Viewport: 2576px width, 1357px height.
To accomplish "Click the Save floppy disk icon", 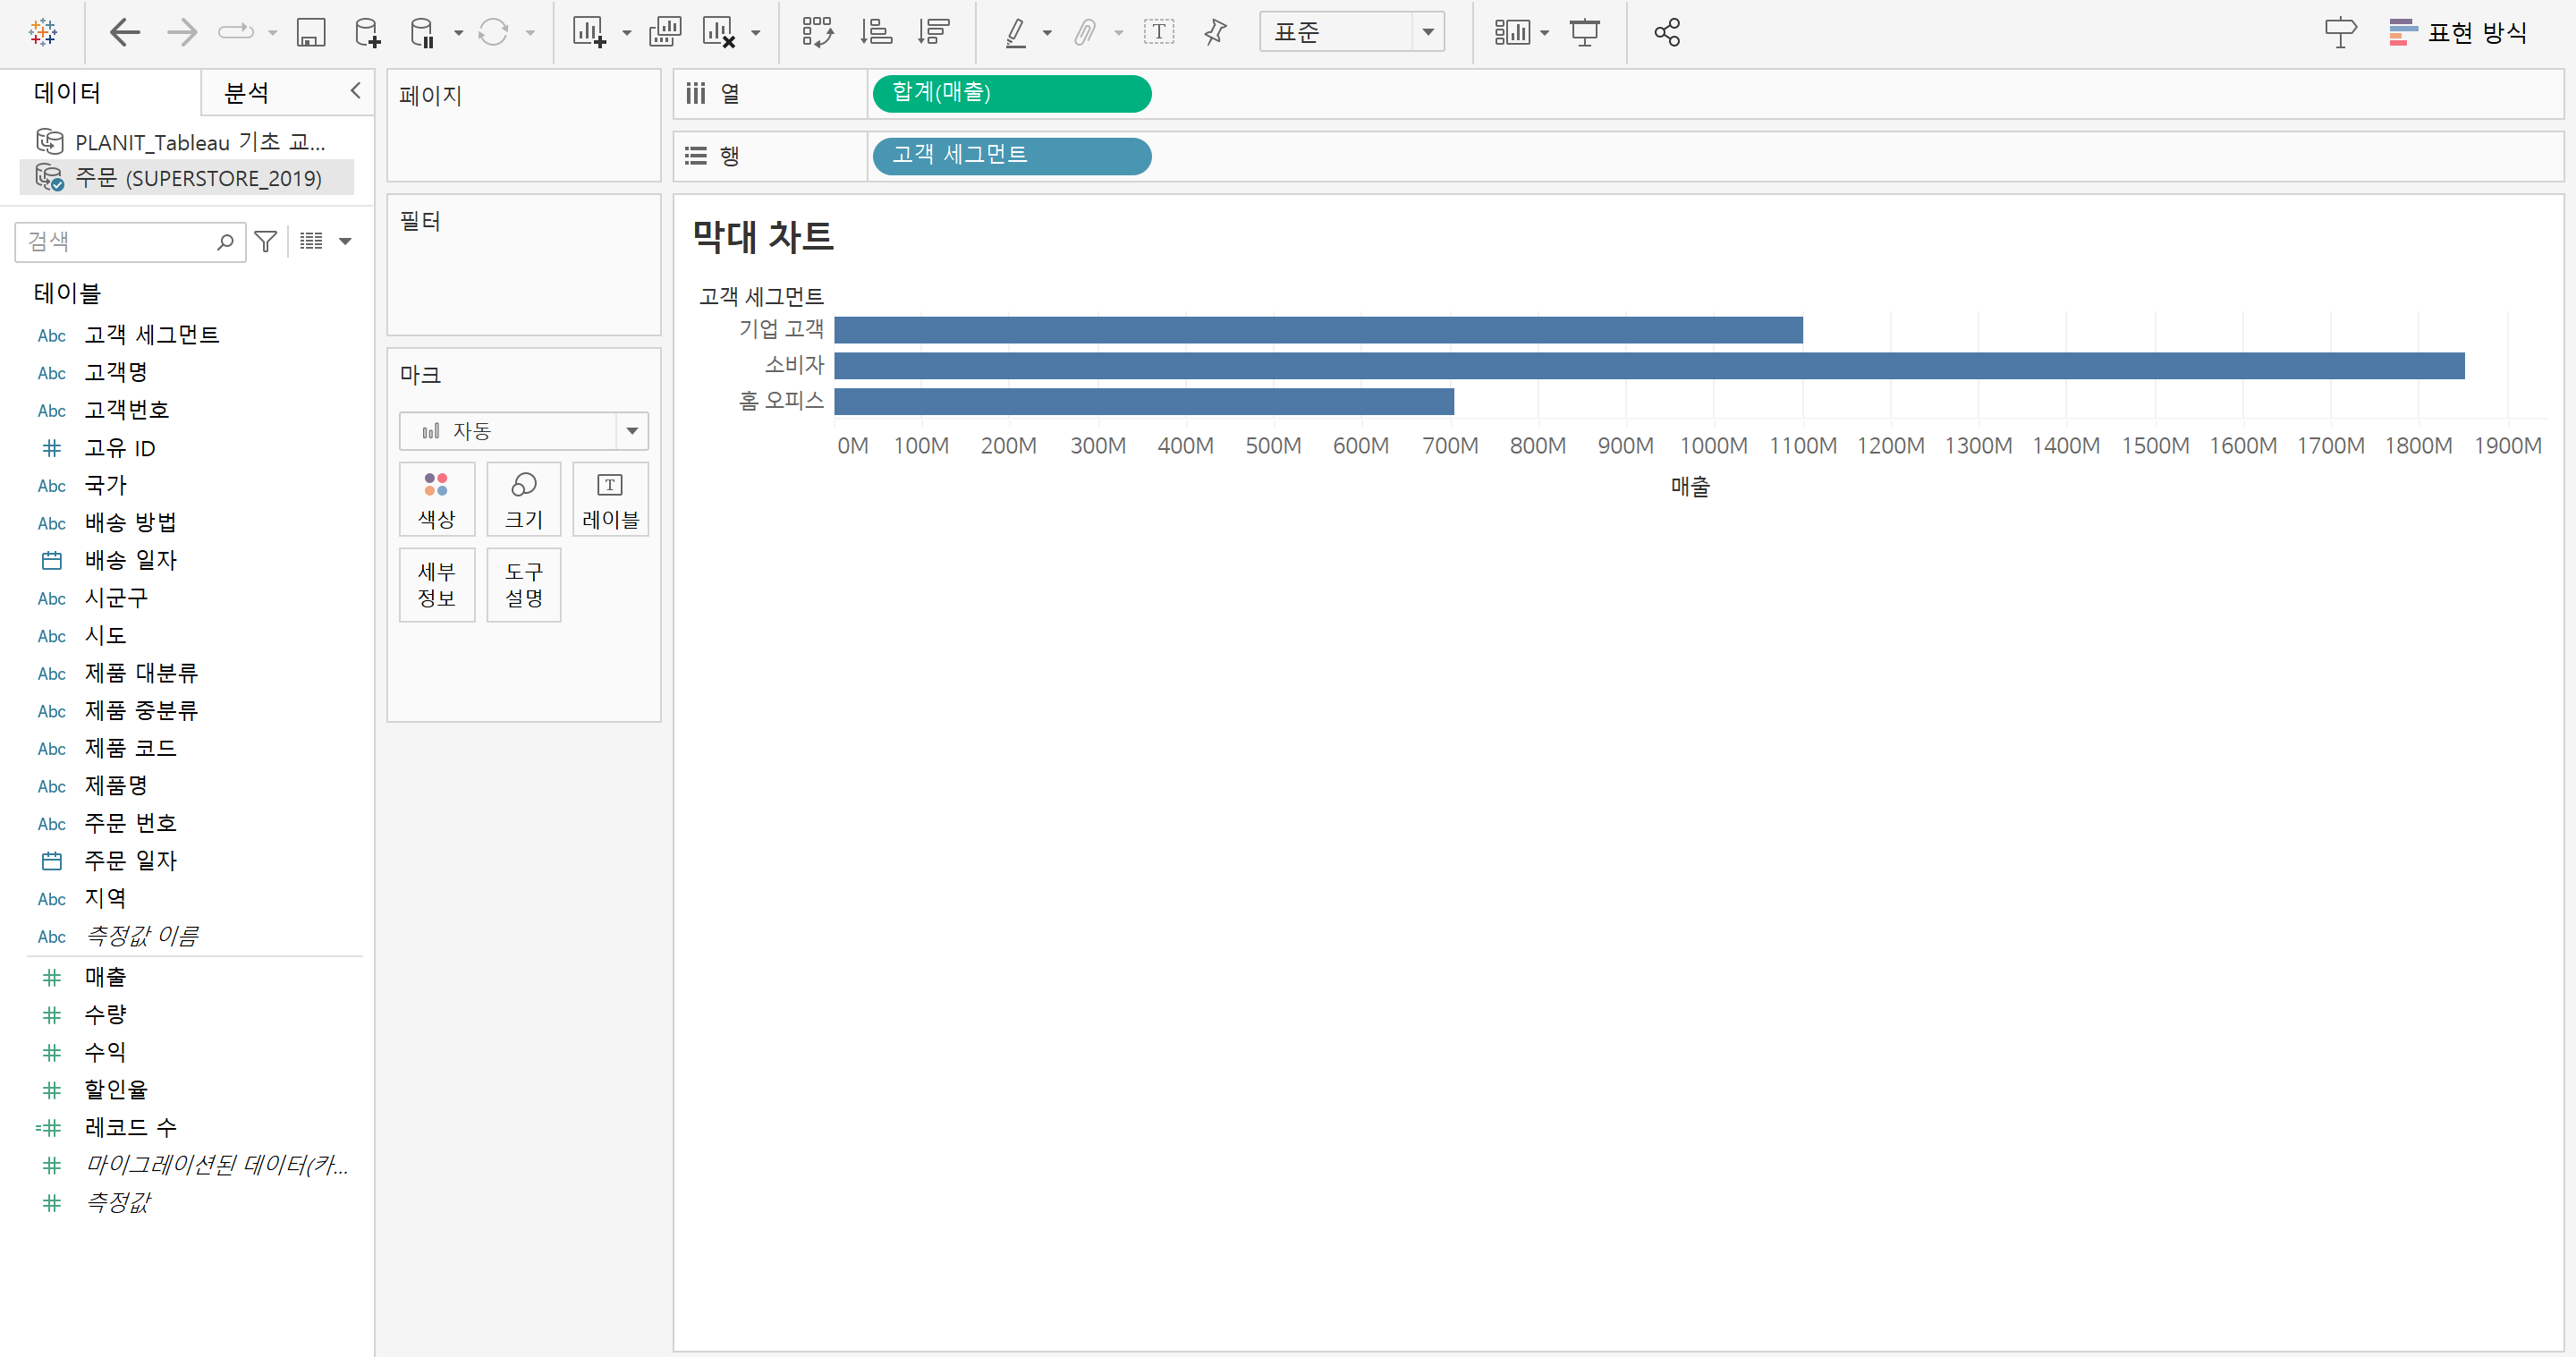I will point(310,33).
